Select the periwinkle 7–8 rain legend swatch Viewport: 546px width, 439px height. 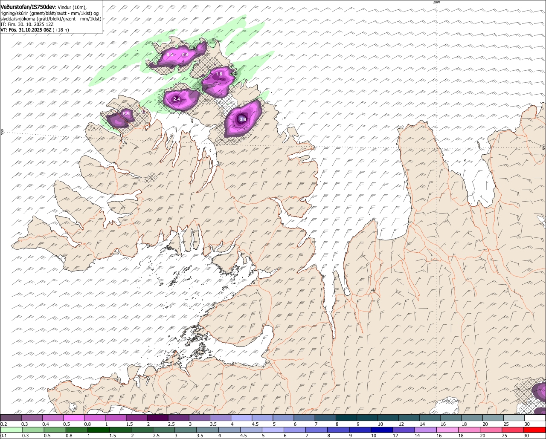pyautogui.click(x=317, y=430)
